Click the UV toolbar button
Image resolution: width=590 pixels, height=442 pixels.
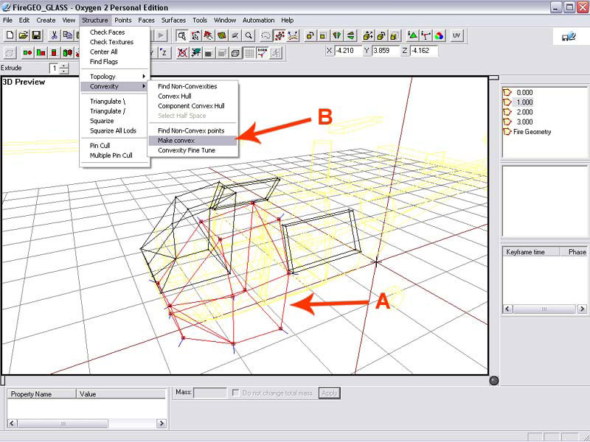point(457,35)
